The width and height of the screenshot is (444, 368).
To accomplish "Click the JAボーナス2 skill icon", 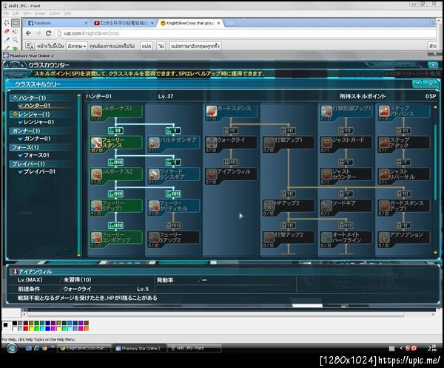I will 96,174.
